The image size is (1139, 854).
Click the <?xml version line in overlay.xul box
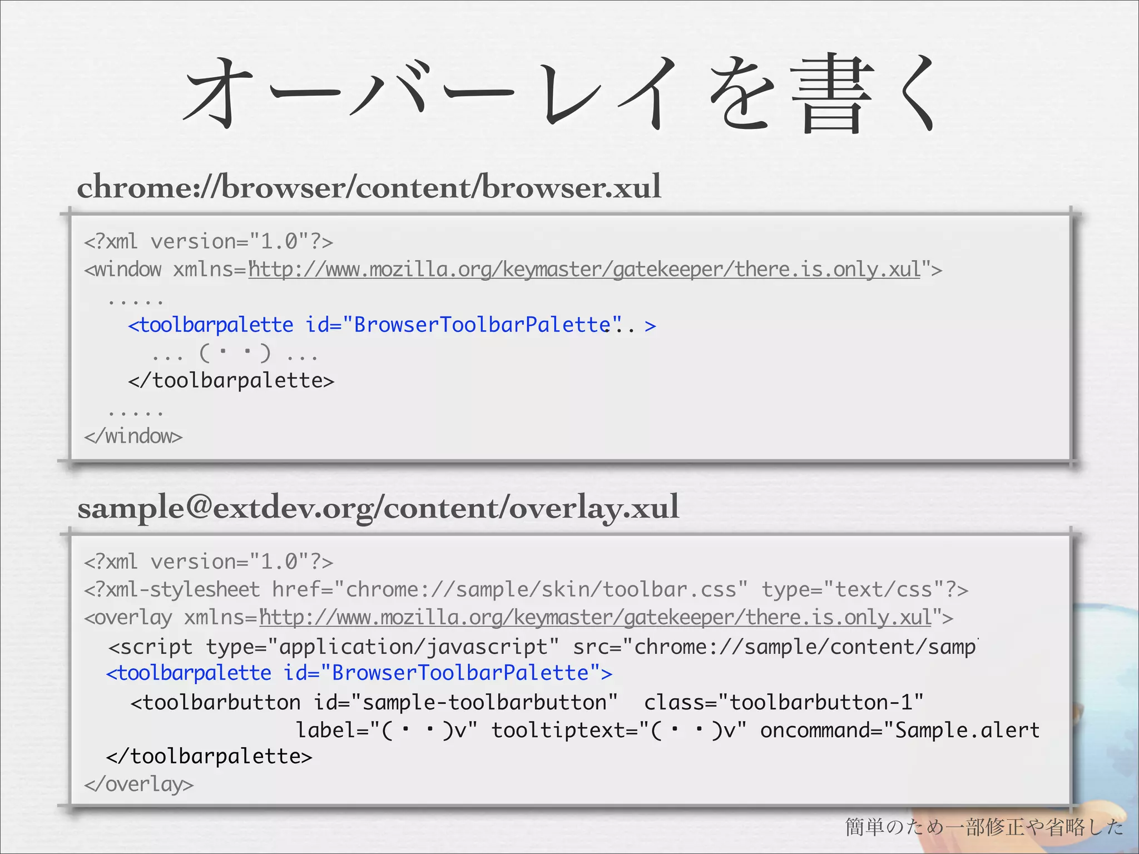[x=209, y=562]
